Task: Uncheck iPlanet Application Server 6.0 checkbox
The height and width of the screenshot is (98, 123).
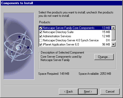Action: 41,44
